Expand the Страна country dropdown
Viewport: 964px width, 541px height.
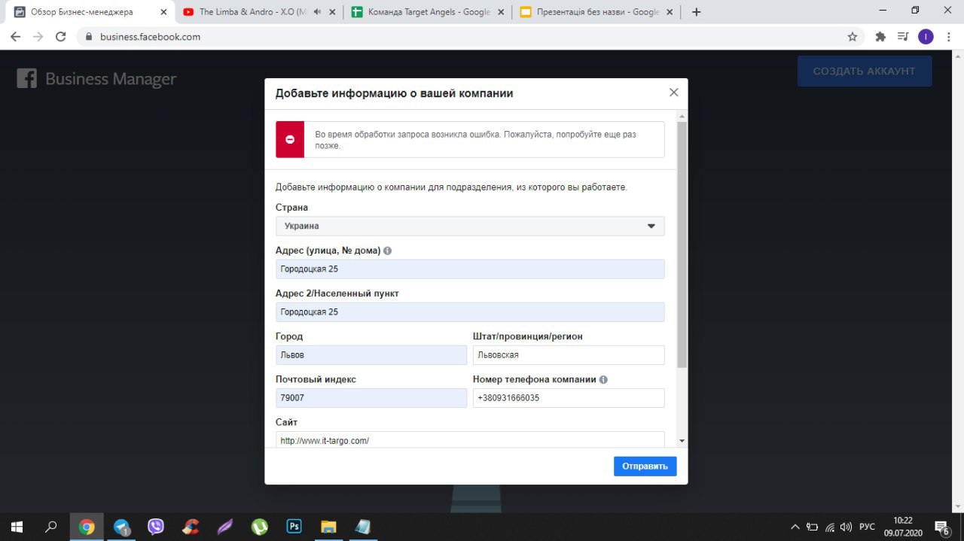point(470,226)
